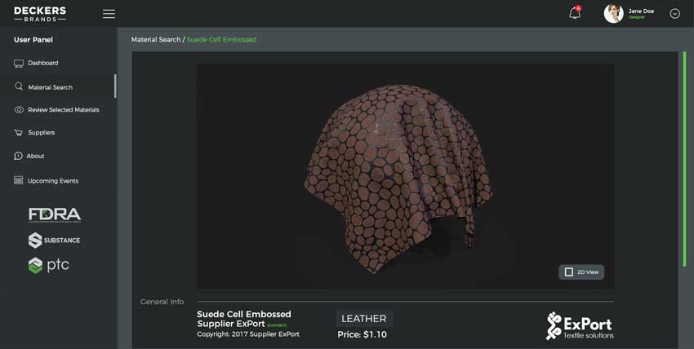This screenshot has height=349, width=694.
Task: Click the Material Search breadcrumb link
Action: tap(156, 39)
